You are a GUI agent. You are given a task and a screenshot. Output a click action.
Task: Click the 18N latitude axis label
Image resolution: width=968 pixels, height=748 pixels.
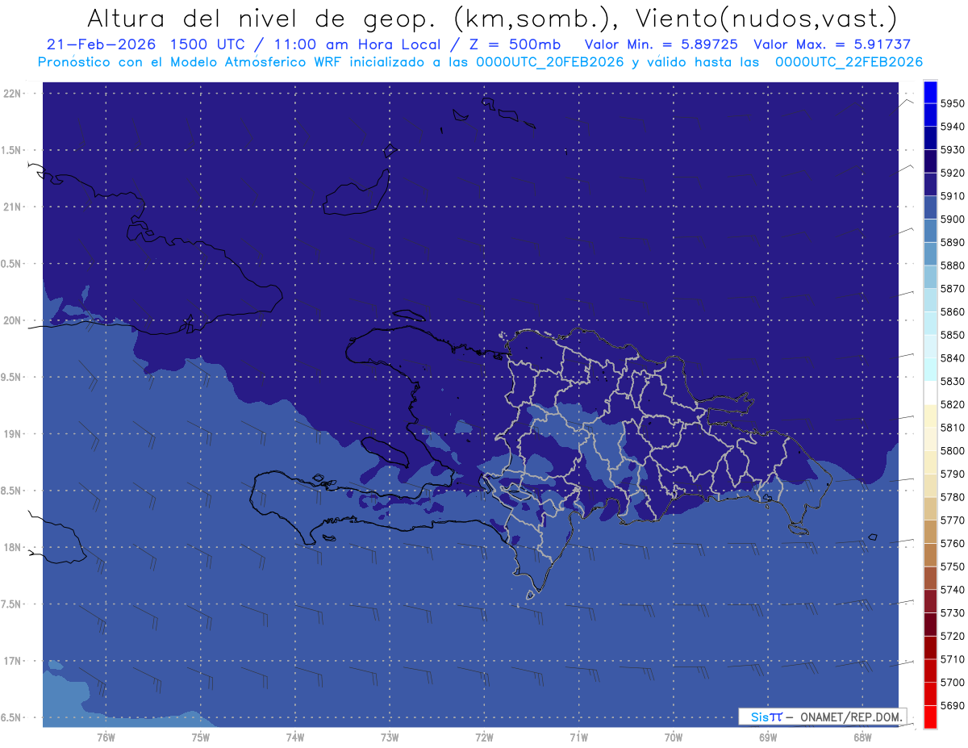[x=14, y=547]
